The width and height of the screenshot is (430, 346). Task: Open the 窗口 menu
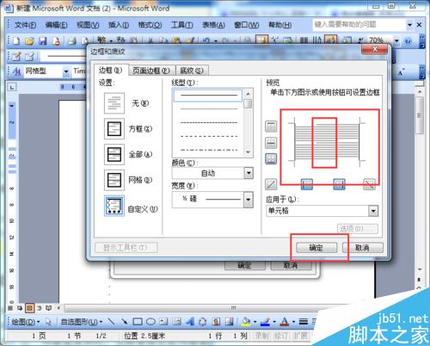tap(247, 25)
